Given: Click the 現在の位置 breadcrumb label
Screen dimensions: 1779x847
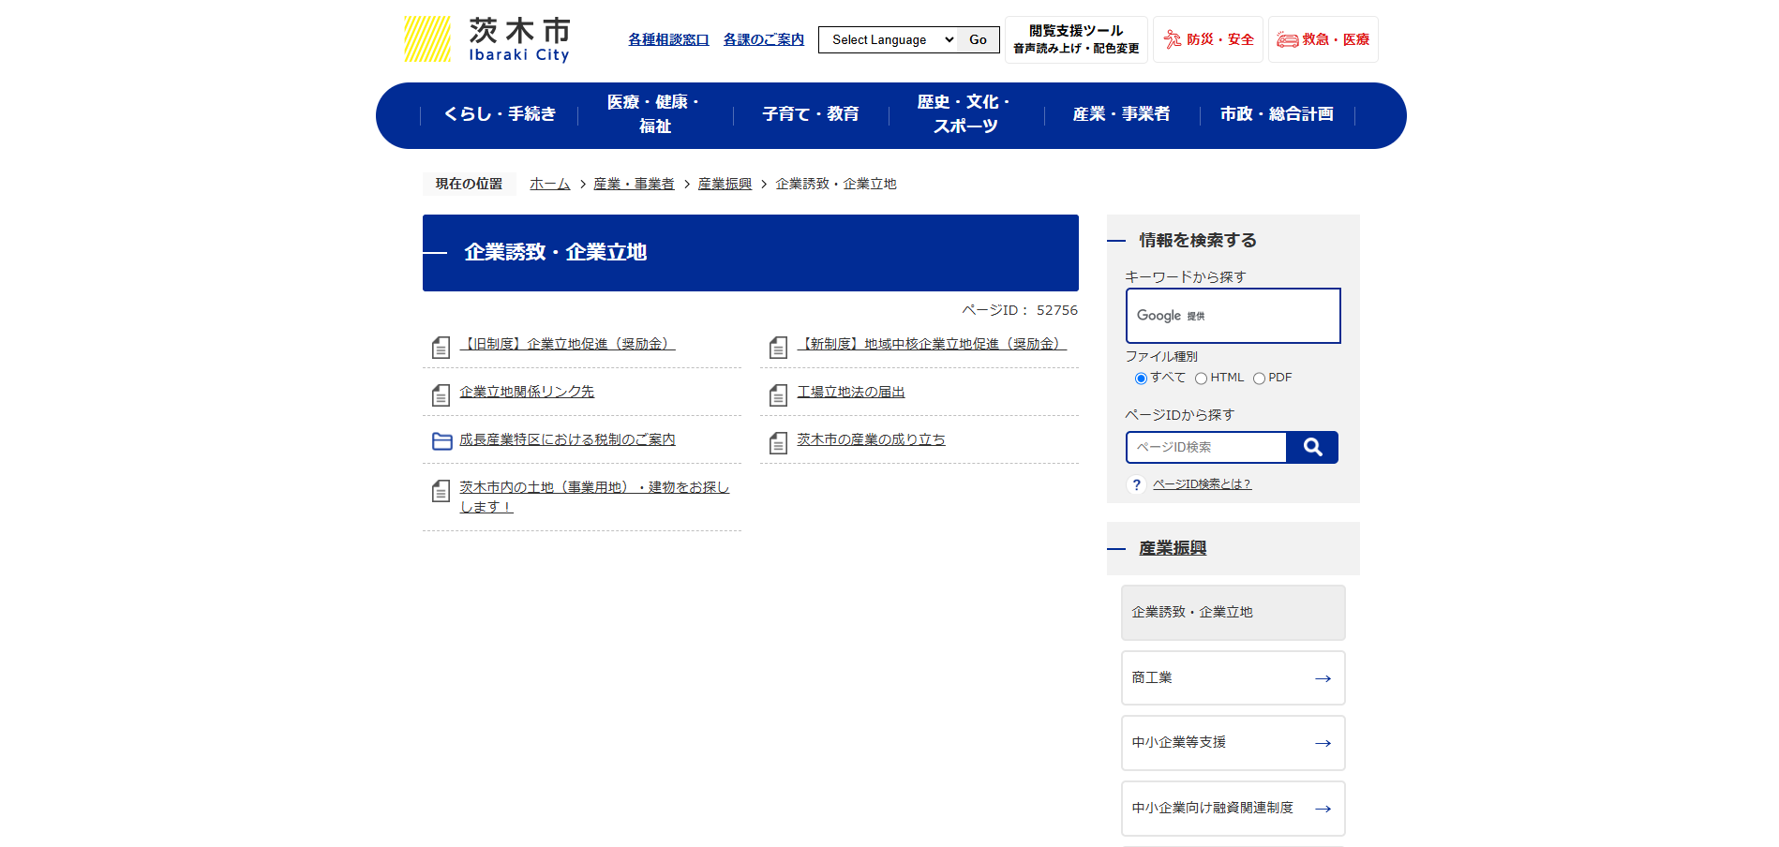Looking at the screenshot, I should tap(469, 184).
